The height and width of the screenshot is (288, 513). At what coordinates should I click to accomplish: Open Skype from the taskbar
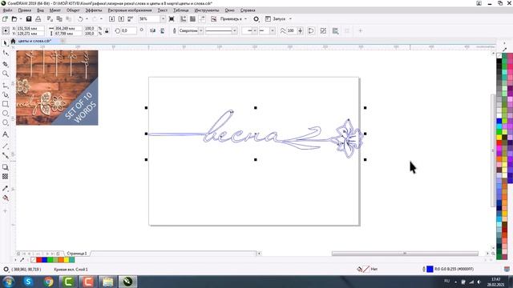(x=29, y=282)
